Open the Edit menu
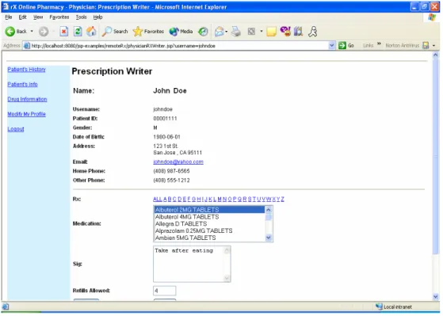443x316 pixels. click(23, 17)
